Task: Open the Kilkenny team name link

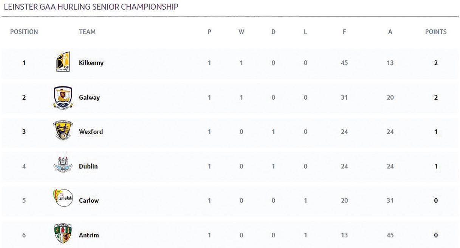Action: coord(91,63)
